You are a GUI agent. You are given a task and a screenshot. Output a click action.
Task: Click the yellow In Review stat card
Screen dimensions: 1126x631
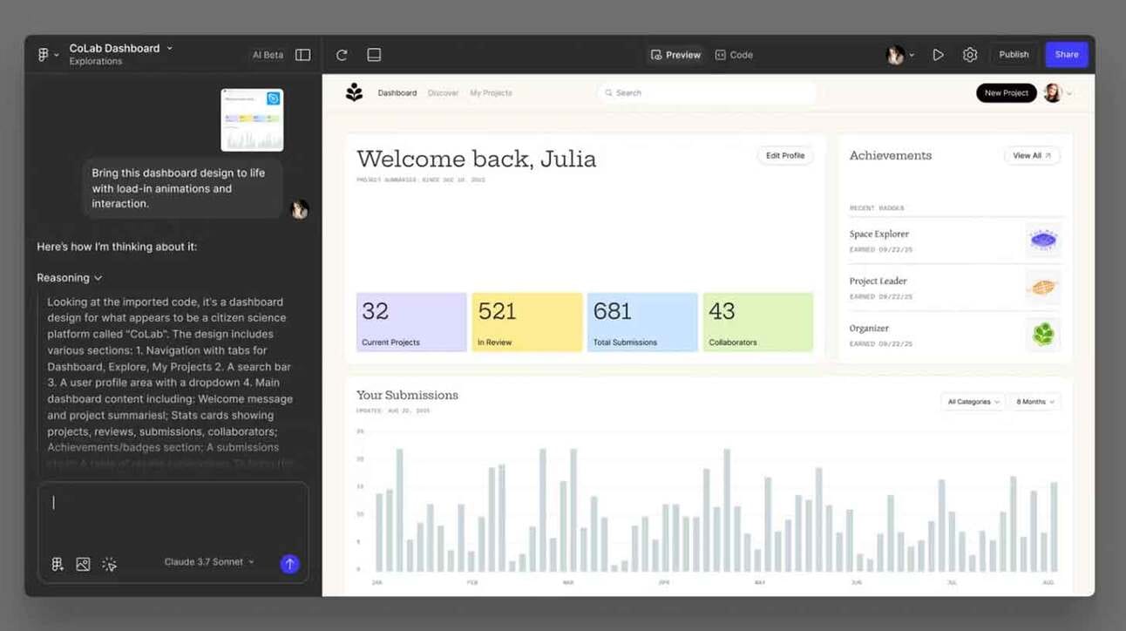pyautogui.click(x=527, y=322)
